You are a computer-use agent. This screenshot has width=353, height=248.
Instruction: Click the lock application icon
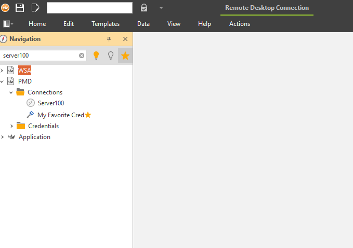pyautogui.click(x=144, y=8)
